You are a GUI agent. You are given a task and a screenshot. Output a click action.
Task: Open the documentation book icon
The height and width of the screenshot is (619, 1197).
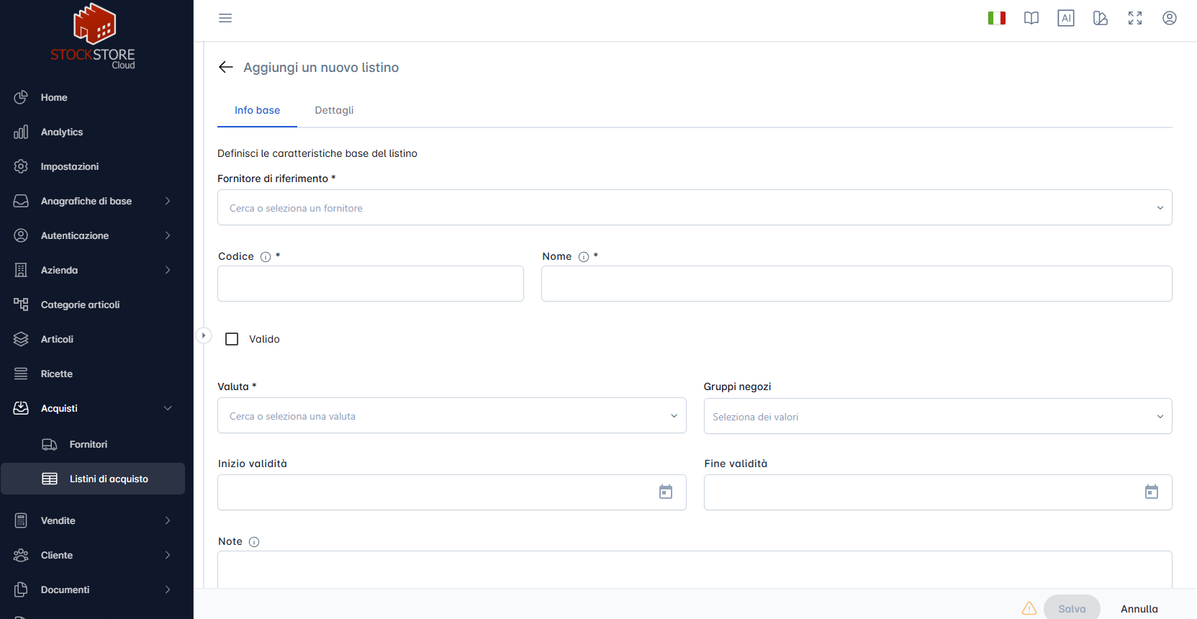1031,18
